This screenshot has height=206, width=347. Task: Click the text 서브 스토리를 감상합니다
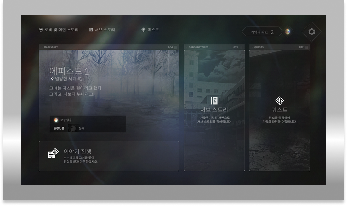tap(214, 122)
